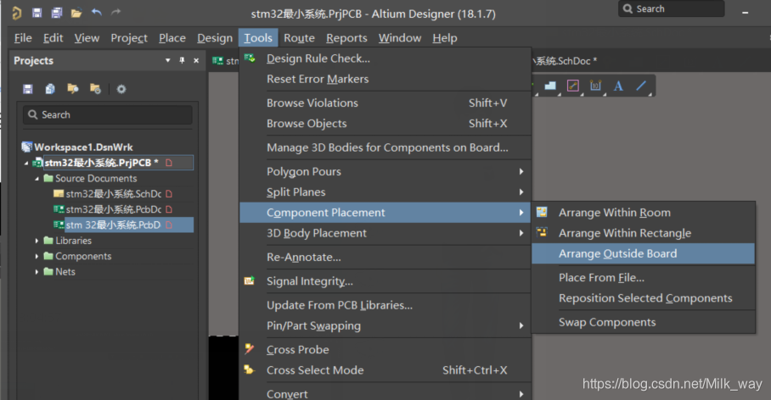The image size is (771, 400).
Task: Click the open project folder icon in Projects panel
Action: click(x=73, y=88)
